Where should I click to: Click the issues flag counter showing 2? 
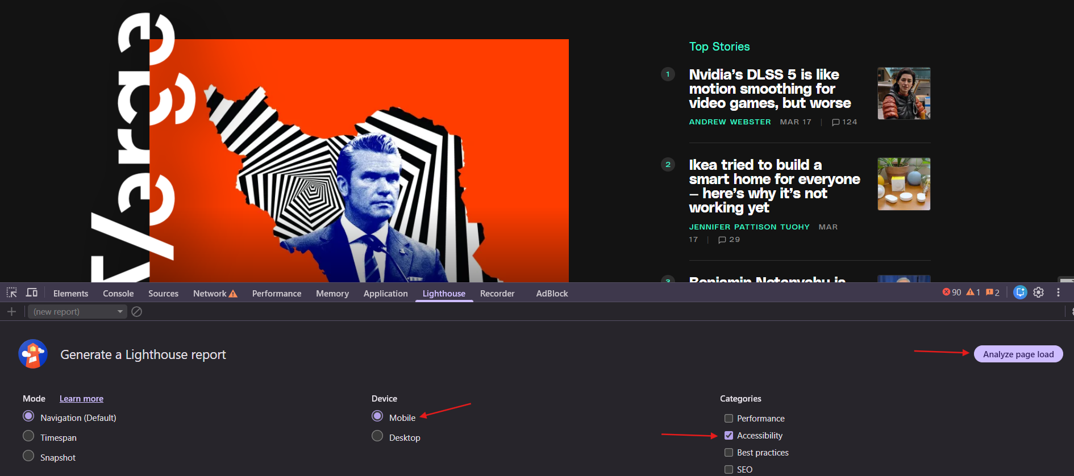pyautogui.click(x=993, y=292)
